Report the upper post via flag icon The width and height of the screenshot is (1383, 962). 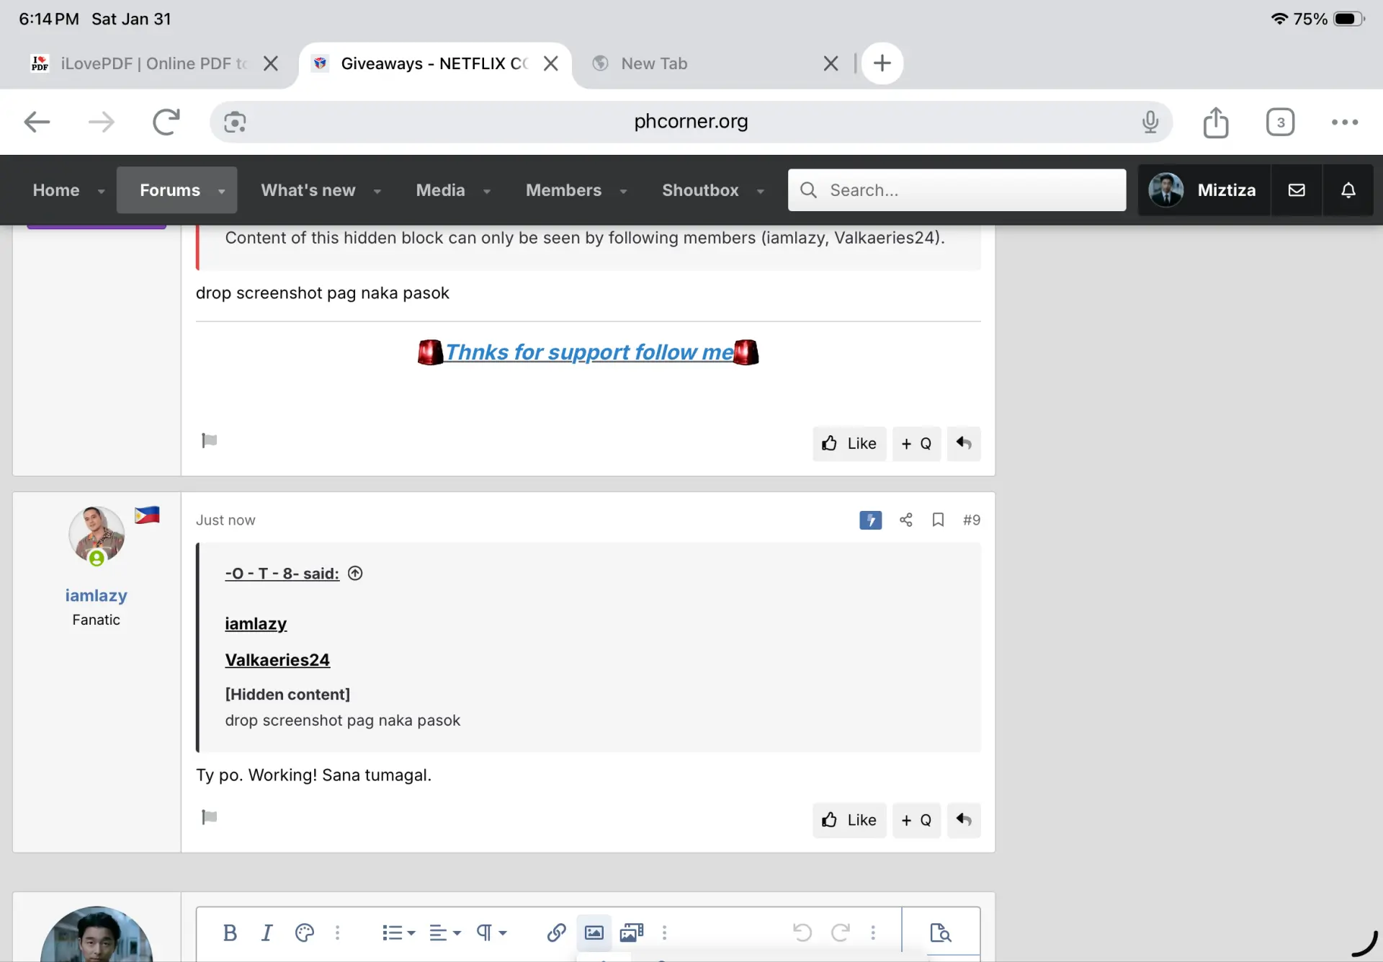[210, 440]
